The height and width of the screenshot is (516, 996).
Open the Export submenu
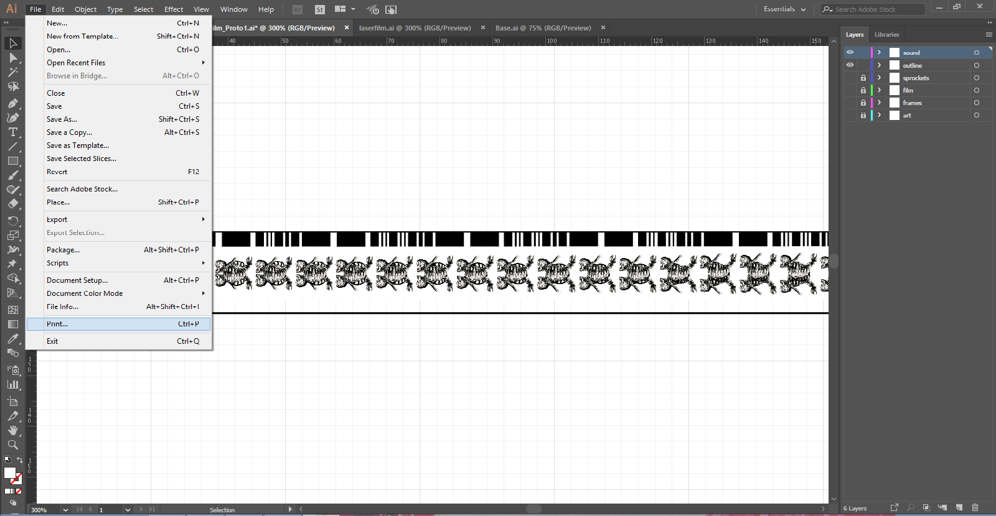118,219
